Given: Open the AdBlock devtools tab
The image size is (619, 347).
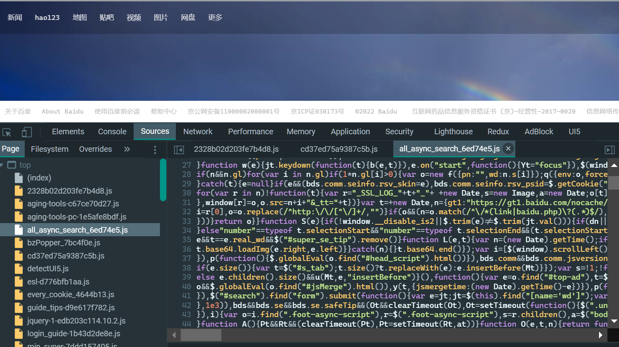Looking at the screenshot, I should tap(539, 131).
